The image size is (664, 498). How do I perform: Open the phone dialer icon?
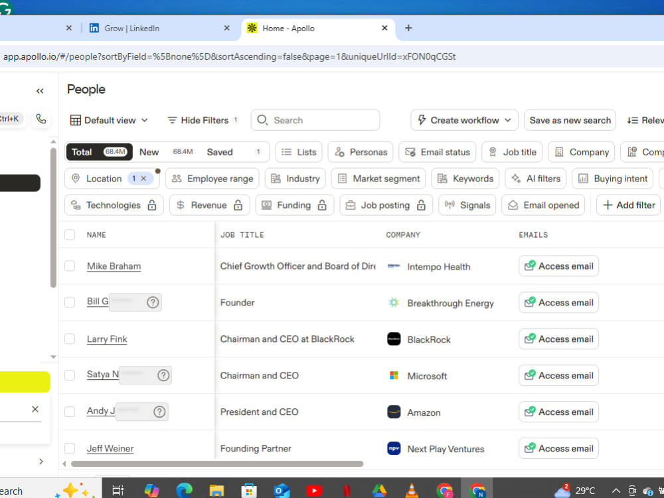pos(41,119)
